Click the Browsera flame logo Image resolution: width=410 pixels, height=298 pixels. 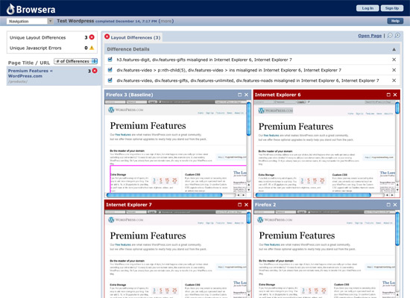10,9
